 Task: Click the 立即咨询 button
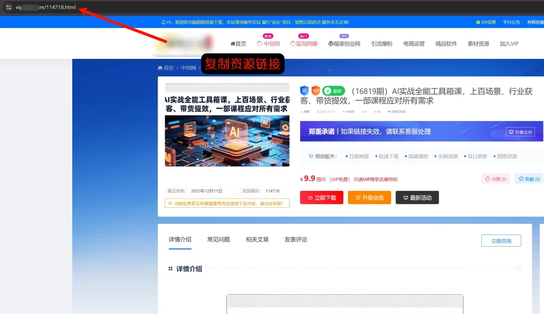click(x=501, y=241)
